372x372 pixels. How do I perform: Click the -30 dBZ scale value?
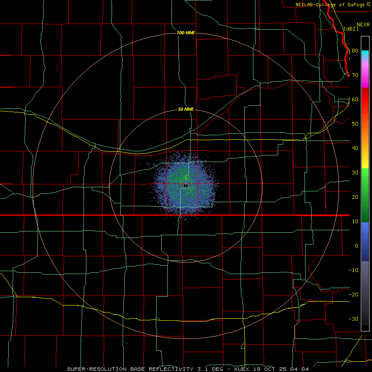pyautogui.click(x=353, y=319)
